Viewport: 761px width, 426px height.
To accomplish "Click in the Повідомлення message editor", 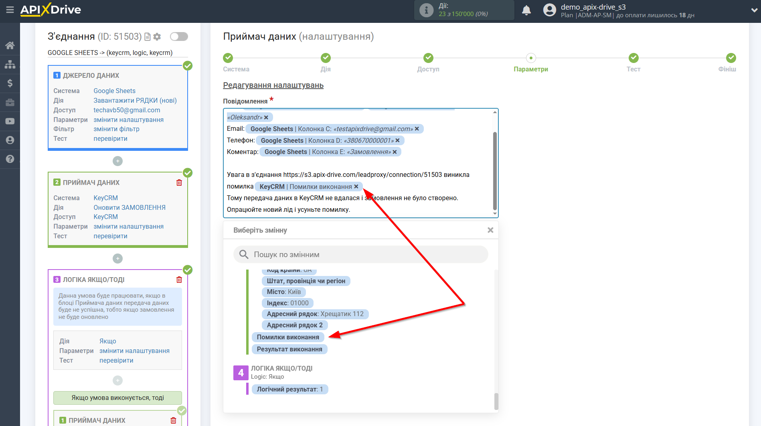I will pyautogui.click(x=360, y=163).
